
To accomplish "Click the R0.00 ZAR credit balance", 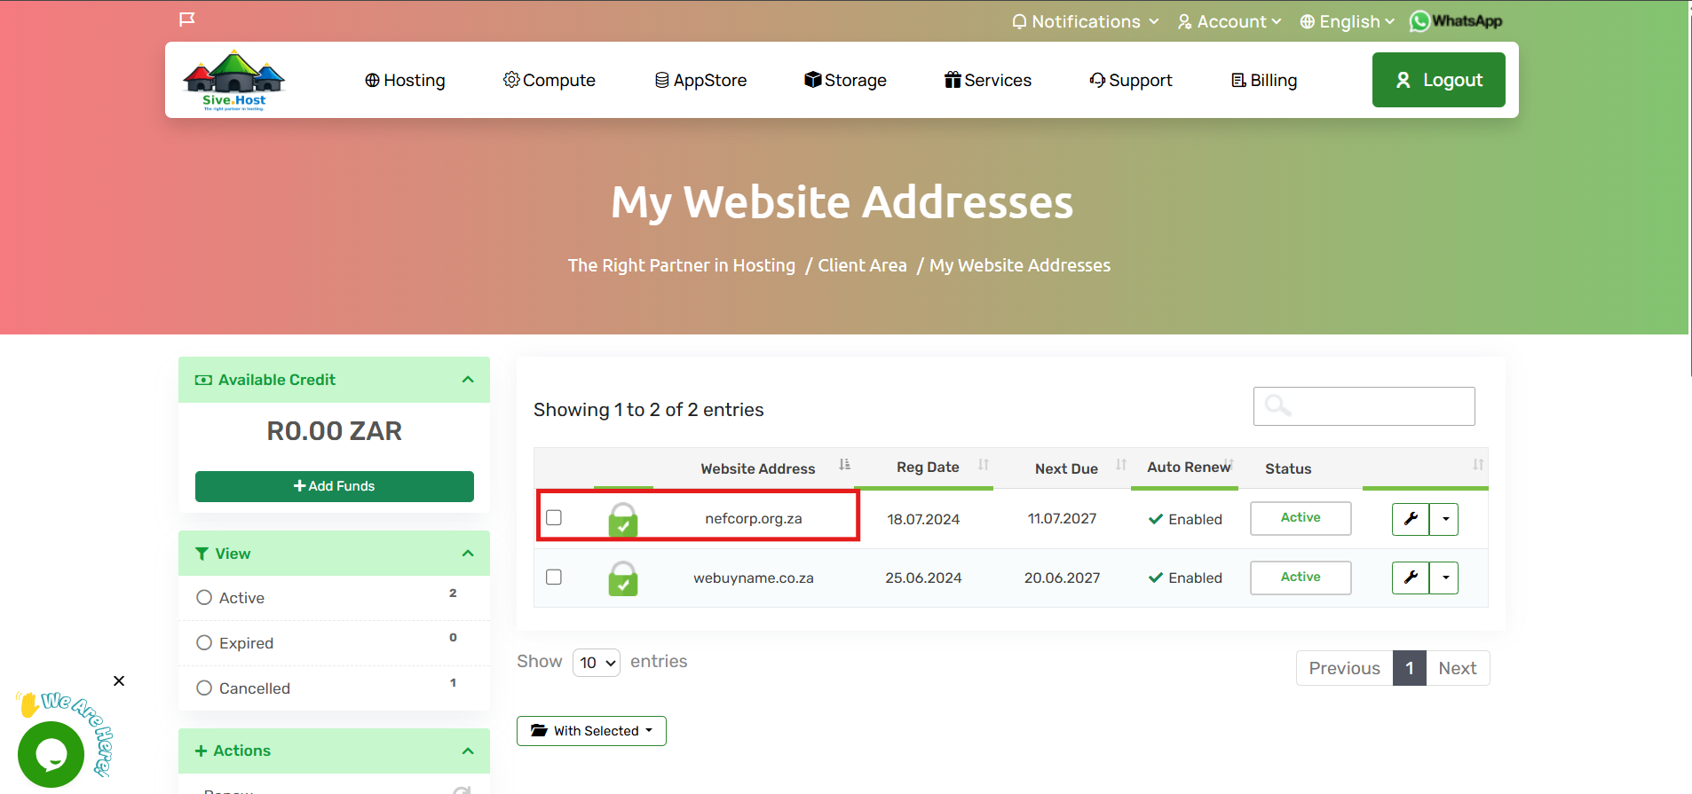I will [x=335, y=431].
